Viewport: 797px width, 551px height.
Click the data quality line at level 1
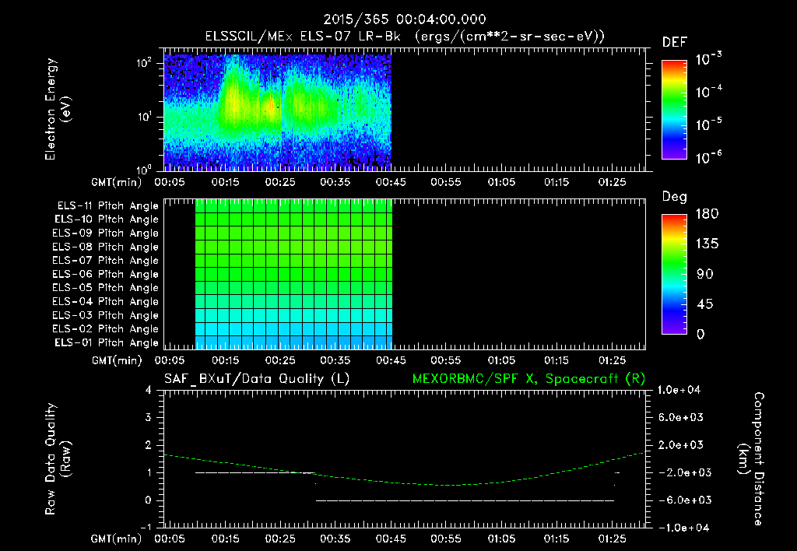(x=255, y=472)
